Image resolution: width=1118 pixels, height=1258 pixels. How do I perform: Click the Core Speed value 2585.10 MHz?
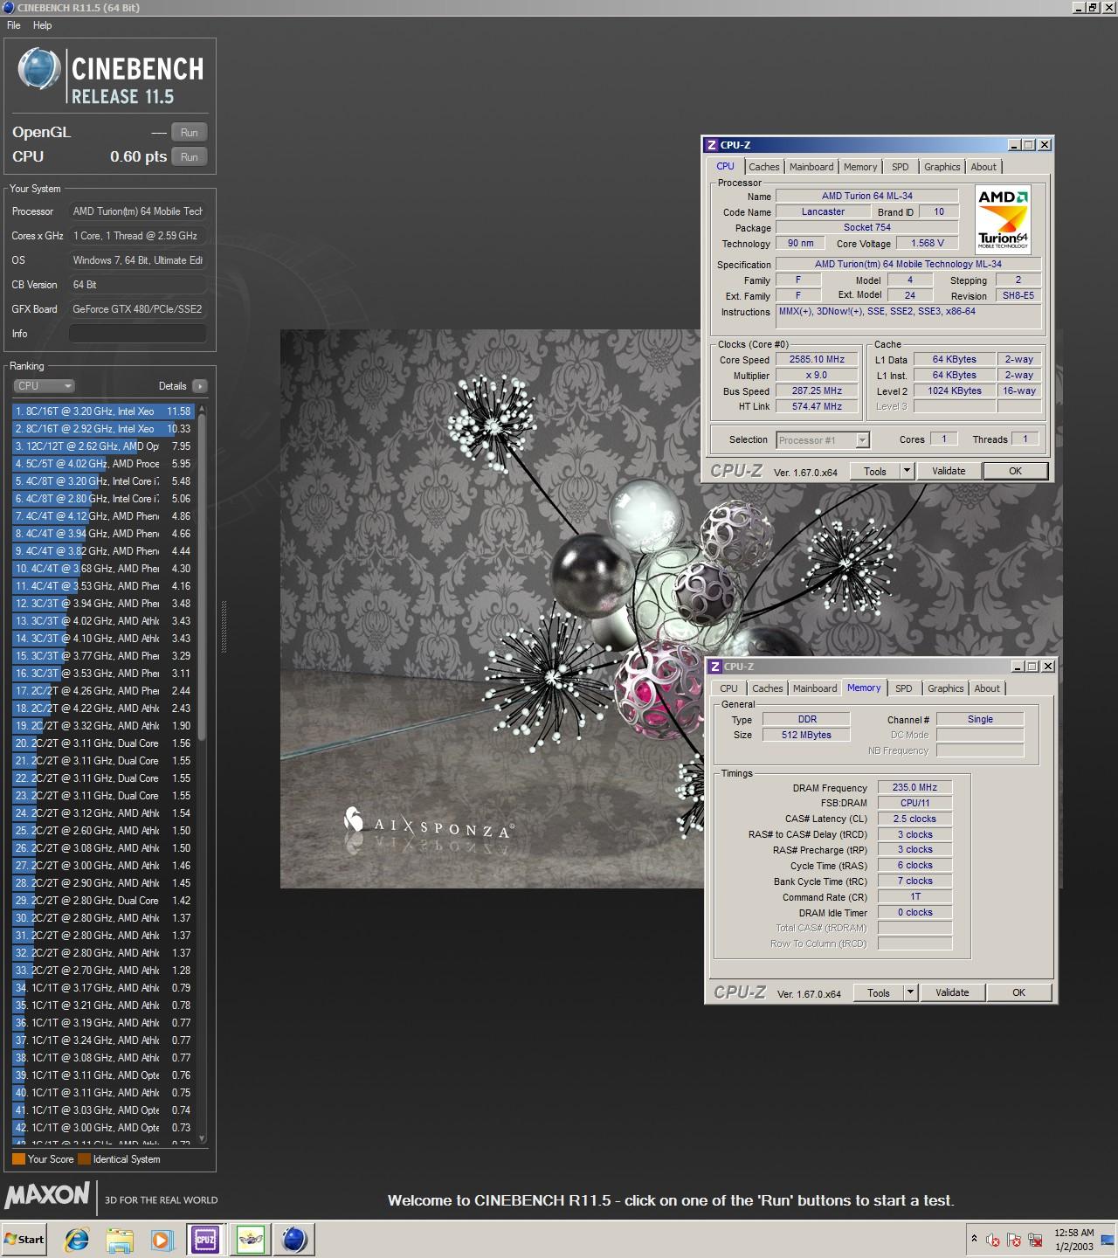(x=817, y=359)
